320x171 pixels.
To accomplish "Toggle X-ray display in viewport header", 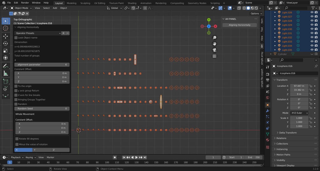I will pos(239,8).
